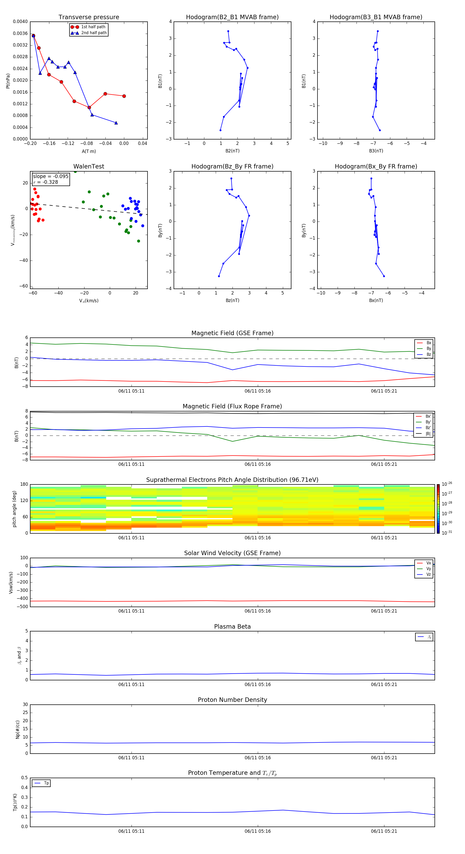Click the 'A(T·m)' axis label
The width and height of the screenshot is (465, 854).
click(89, 151)
